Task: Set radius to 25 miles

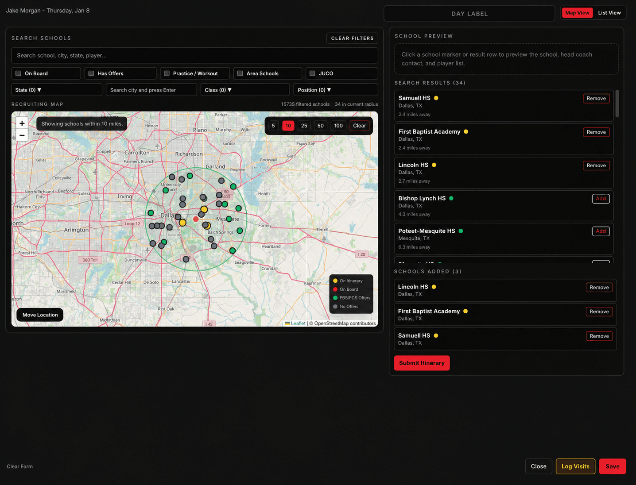Action: tap(304, 126)
